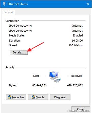The width and height of the screenshot is (92, 114).
Task: Select the General tab
Action: tap(8, 12)
